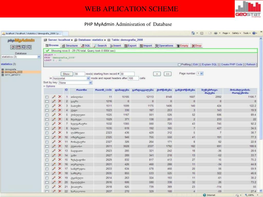Screen dimensions: 263x197
Task: Tick the checkbox for row ID 11
Action: click(x=47, y=142)
